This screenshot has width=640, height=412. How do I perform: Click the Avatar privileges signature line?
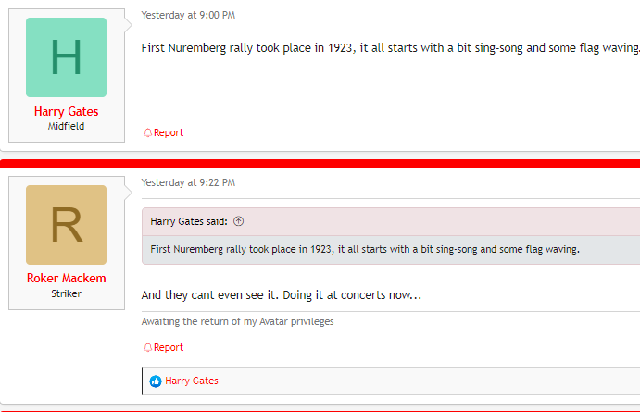[237, 321]
